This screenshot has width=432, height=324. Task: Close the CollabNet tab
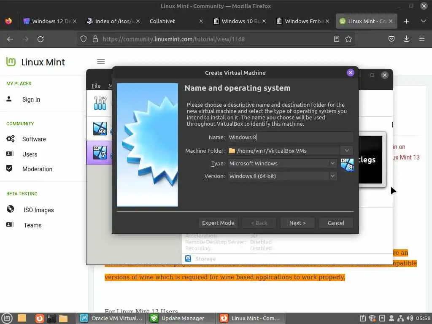(201, 21)
